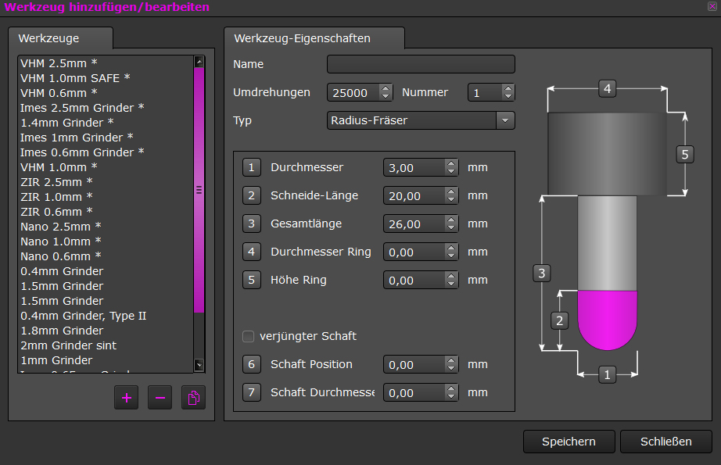Screen dimensions: 721x465
Task: Increase Schaft Position with the up arrow
Action: (451, 360)
